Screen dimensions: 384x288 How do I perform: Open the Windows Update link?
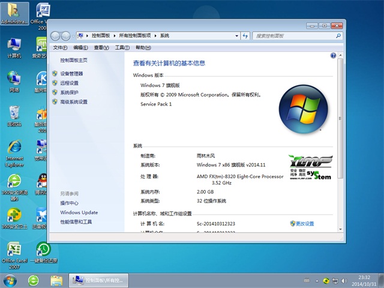pyautogui.click(x=79, y=212)
